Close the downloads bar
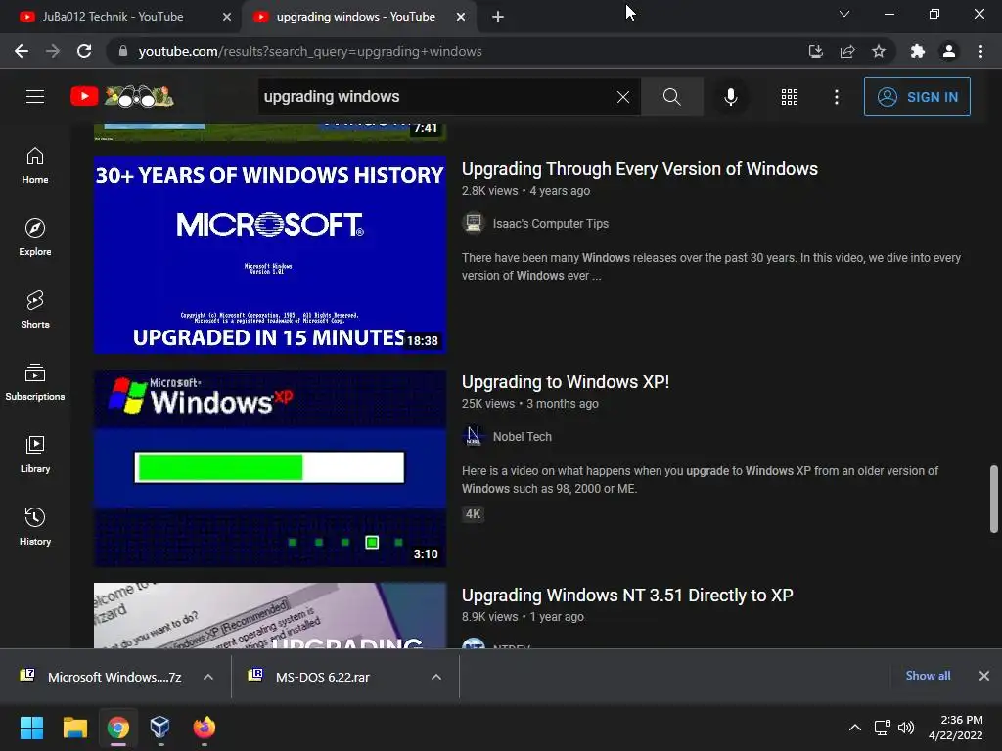Image resolution: width=1002 pixels, height=751 pixels. point(984,676)
